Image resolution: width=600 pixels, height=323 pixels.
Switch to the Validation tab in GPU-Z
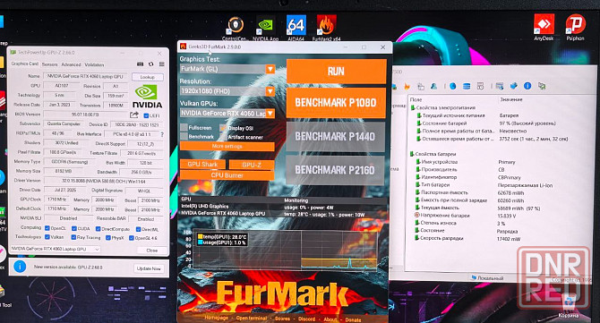click(x=94, y=64)
